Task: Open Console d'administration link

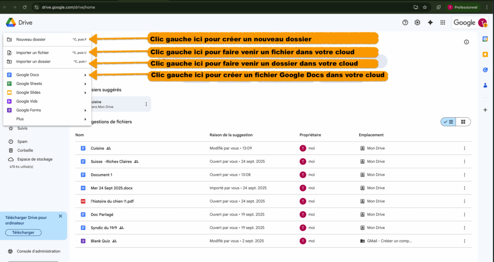Action: point(39,251)
